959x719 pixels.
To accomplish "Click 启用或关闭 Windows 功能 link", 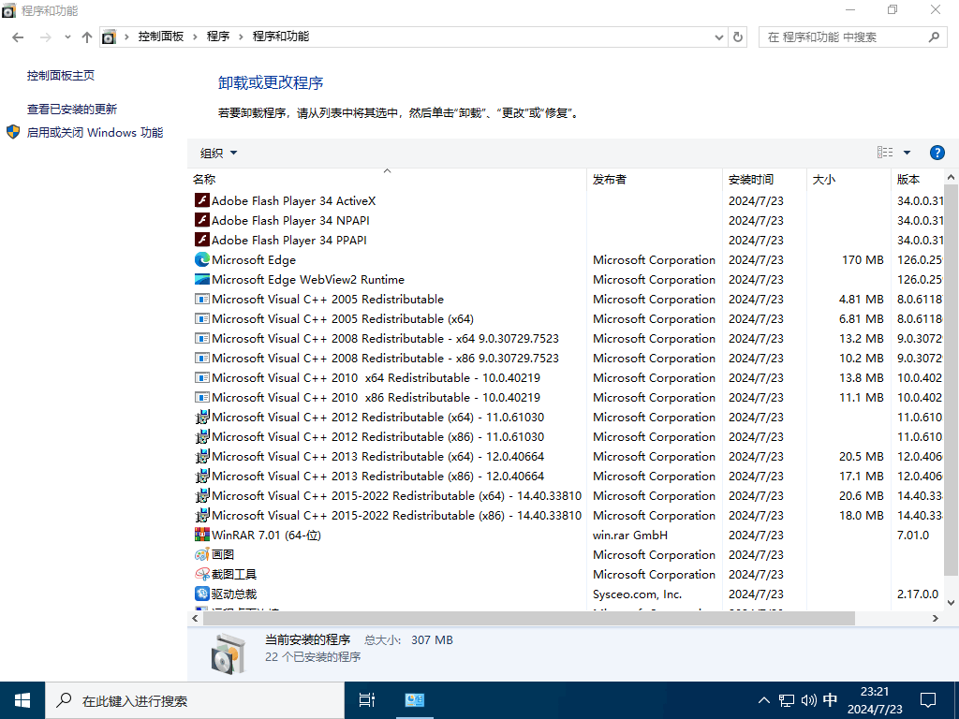I will point(95,133).
